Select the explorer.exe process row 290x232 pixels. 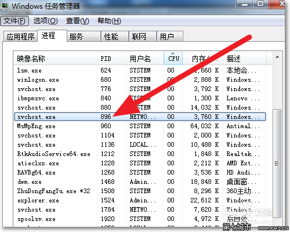[x=140, y=200]
